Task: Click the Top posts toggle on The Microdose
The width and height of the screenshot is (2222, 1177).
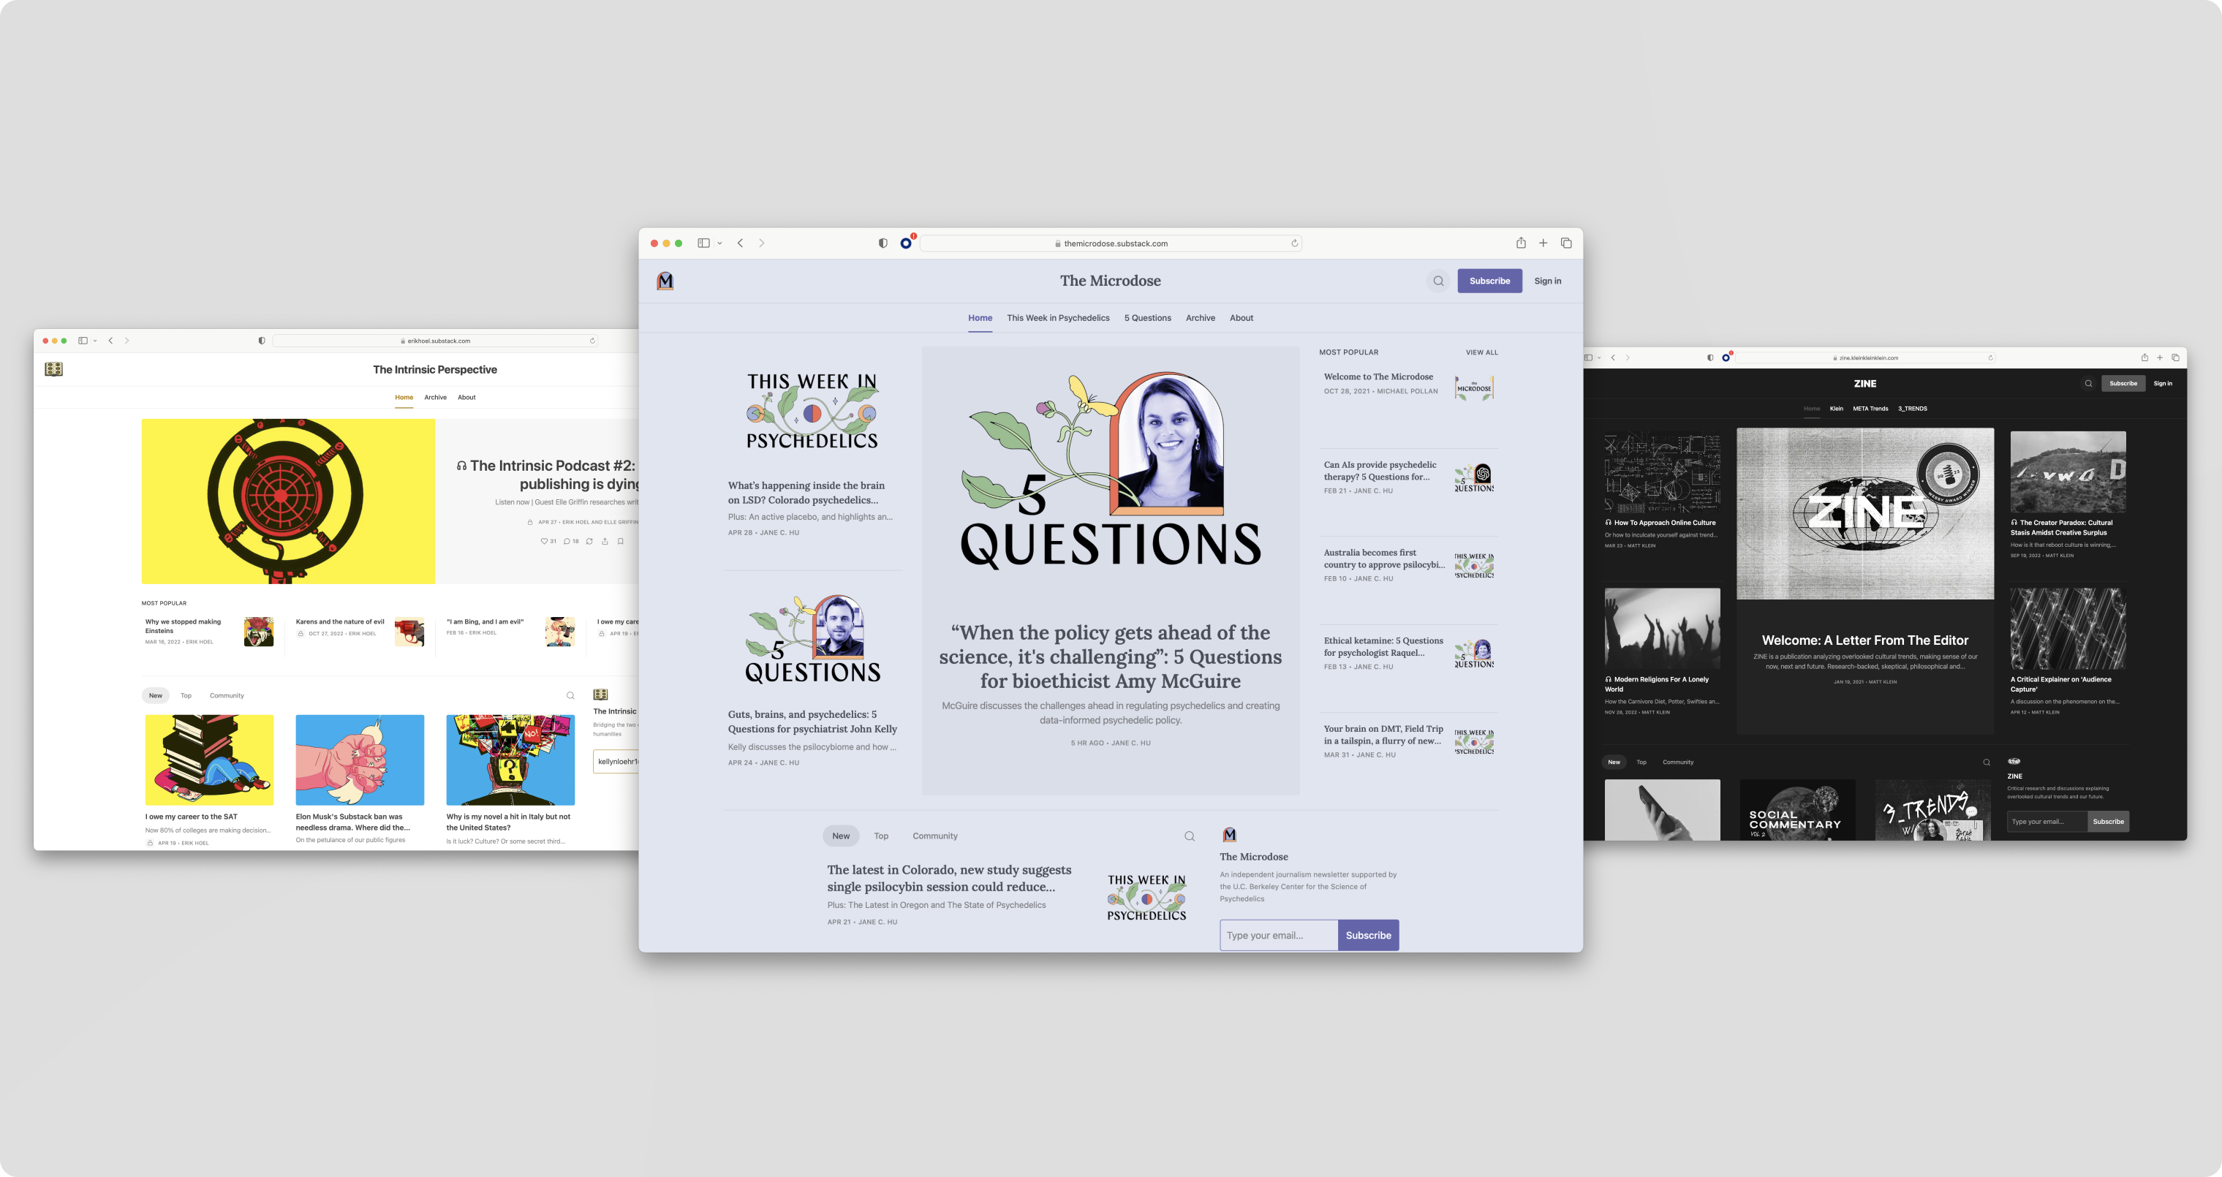Action: [x=880, y=836]
